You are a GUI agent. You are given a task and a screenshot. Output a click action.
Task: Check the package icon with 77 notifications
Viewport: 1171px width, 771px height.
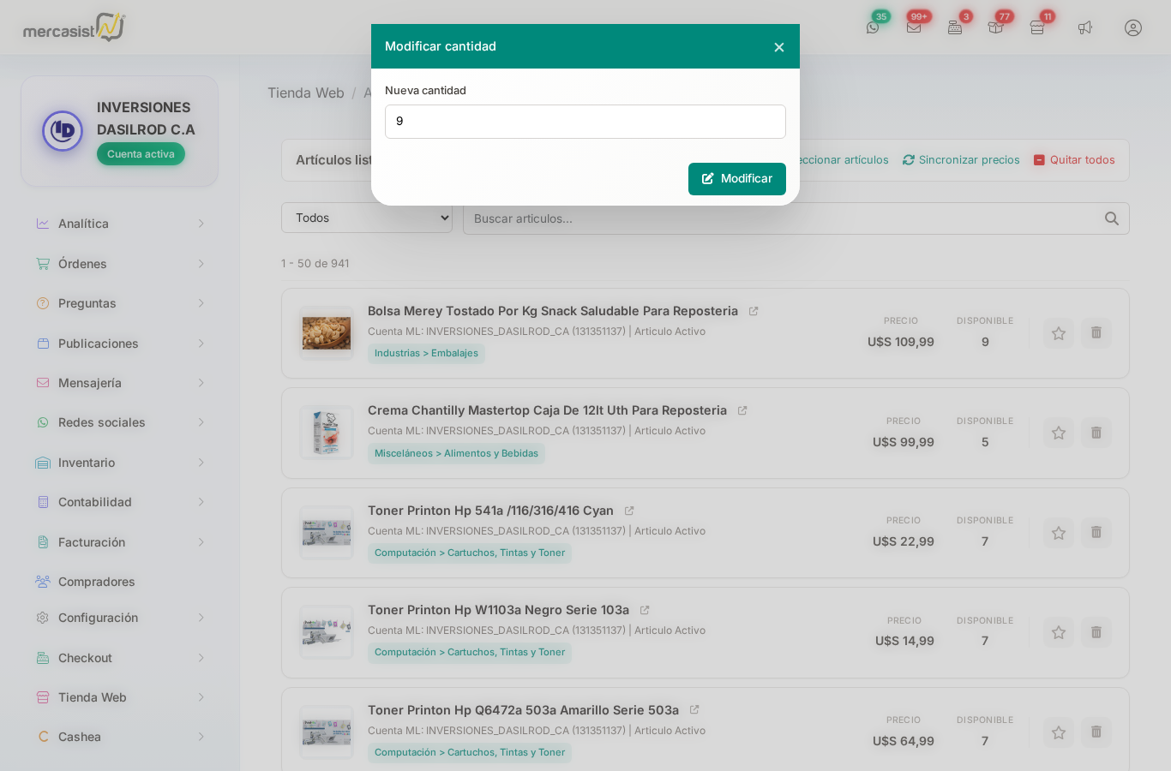pos(995,27)
